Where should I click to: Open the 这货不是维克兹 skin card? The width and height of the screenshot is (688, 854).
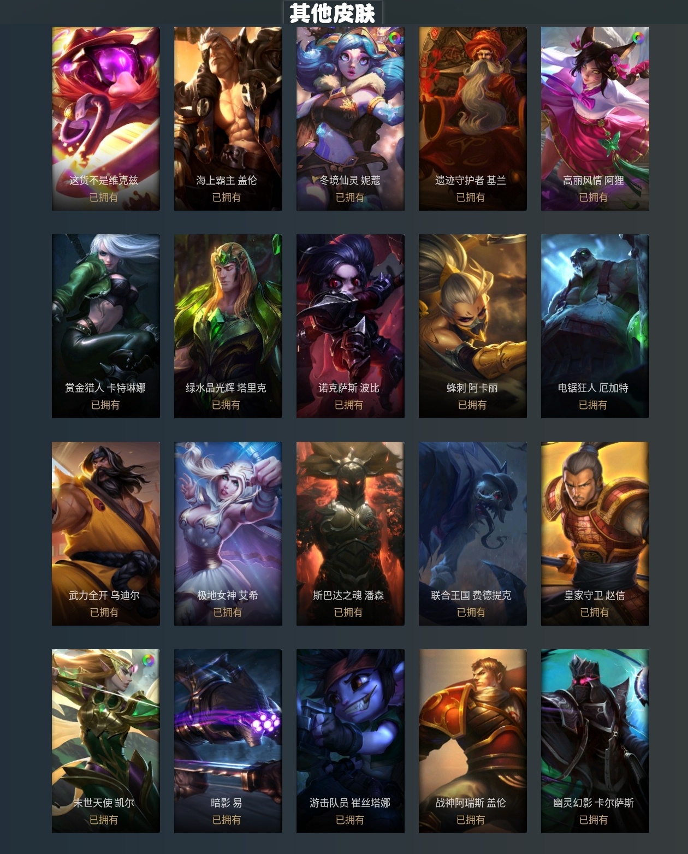(x=106, y=118)
